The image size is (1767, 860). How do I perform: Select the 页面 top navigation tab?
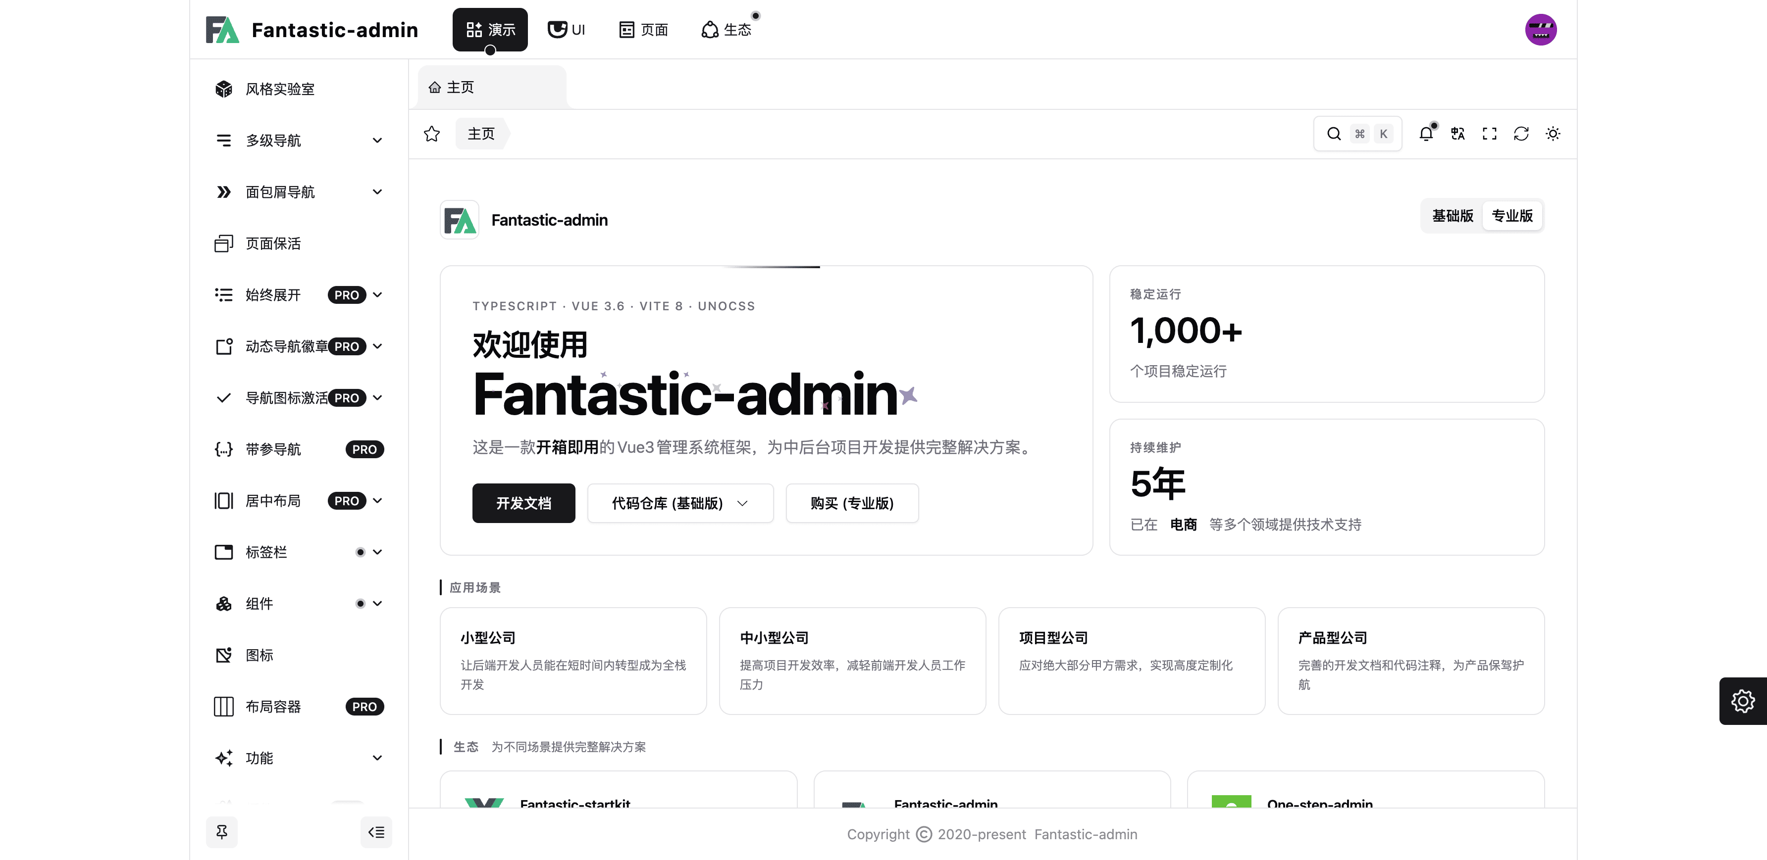coord(643,30)
